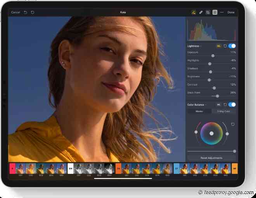Apply the second preset in the pink group
Image resolution: width=256 pixels, height=198 pixels.
coord(31,168)
